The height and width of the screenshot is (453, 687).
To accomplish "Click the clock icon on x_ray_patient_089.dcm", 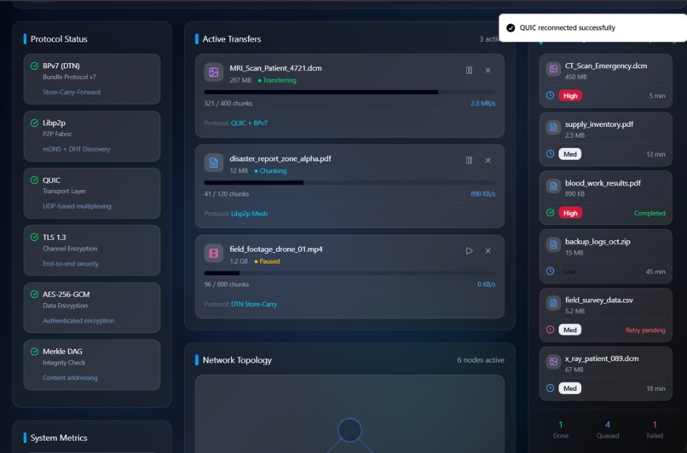I will 551,387.
